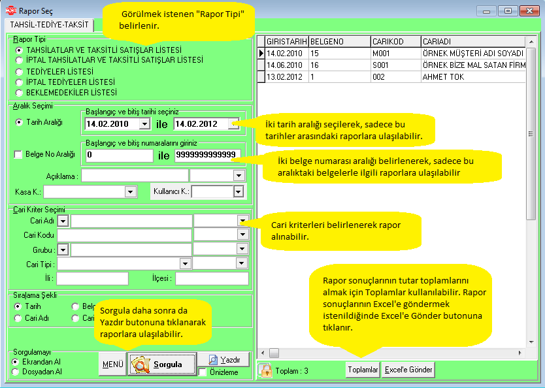Image resolution: width=545 pixels, height=388 pixels.
Task: Click start document number field with 0
Action: 119,155
